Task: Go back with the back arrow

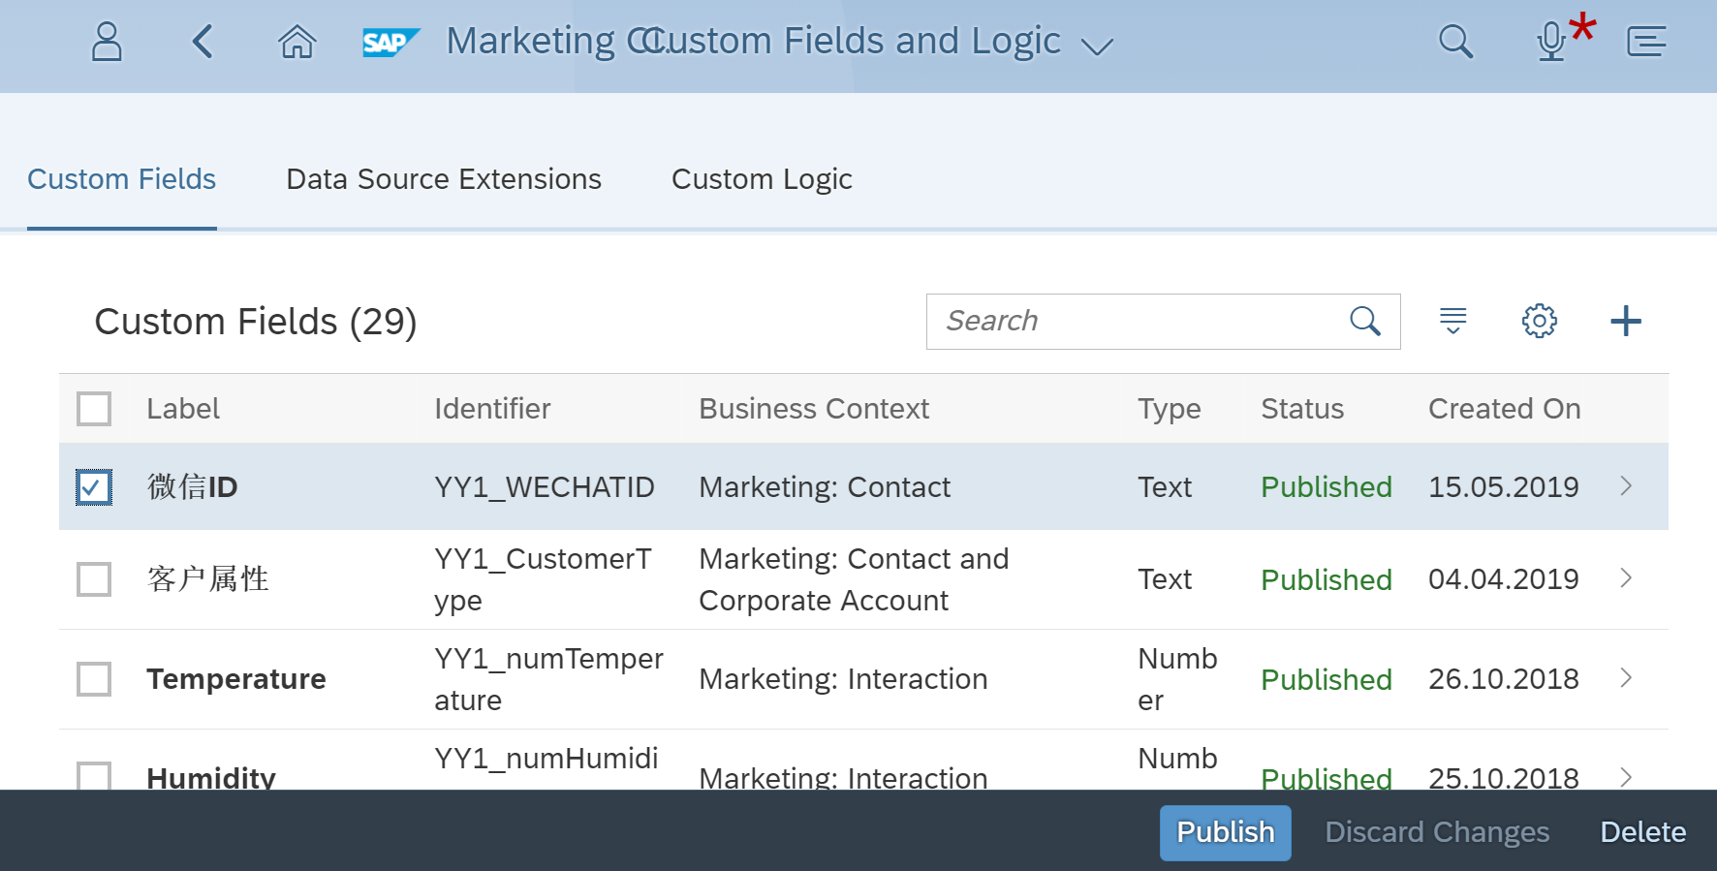Action: (202, 43)
